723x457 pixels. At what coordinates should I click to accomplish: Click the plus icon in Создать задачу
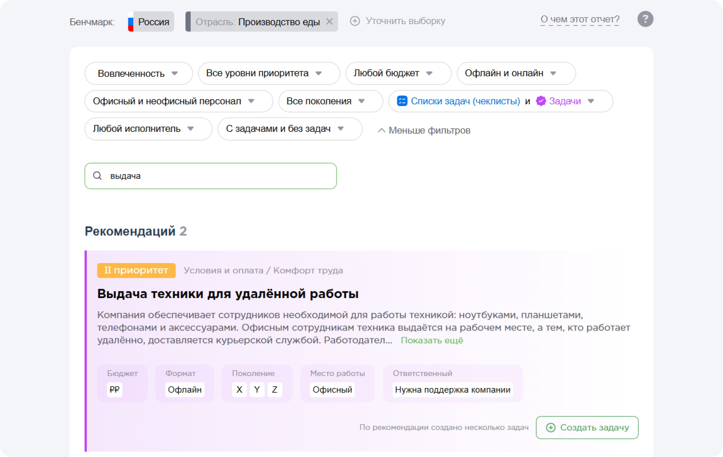pyautogui.click(x=550, y=427)
